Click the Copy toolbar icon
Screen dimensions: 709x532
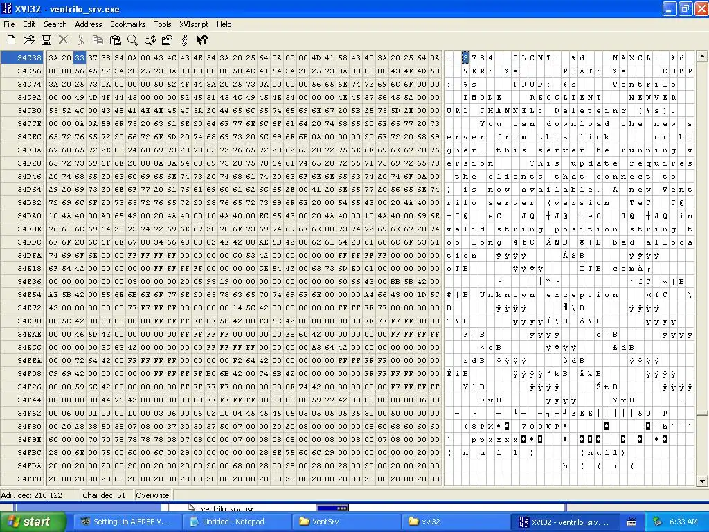click(98, 40)
